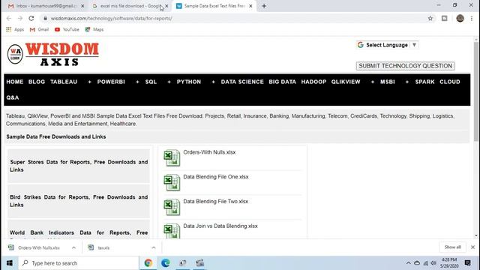Screen dimensions: 480x270
Task: Open the Windows notification center icon
Action: [468, 263]
